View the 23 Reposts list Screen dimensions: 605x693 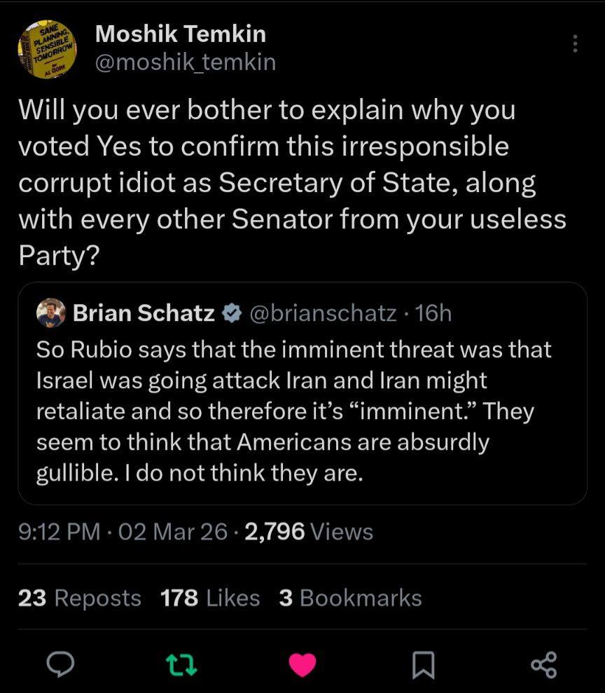coord(79,598)
